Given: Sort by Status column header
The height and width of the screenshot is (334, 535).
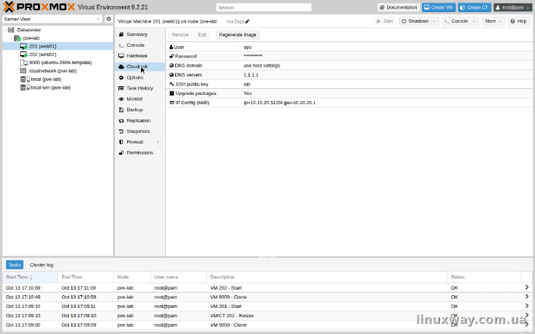Looking at the screenshot, I should pos(484,277).
